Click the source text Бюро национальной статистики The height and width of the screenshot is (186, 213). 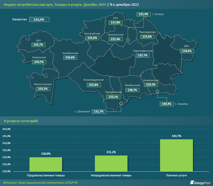[40, 183]
